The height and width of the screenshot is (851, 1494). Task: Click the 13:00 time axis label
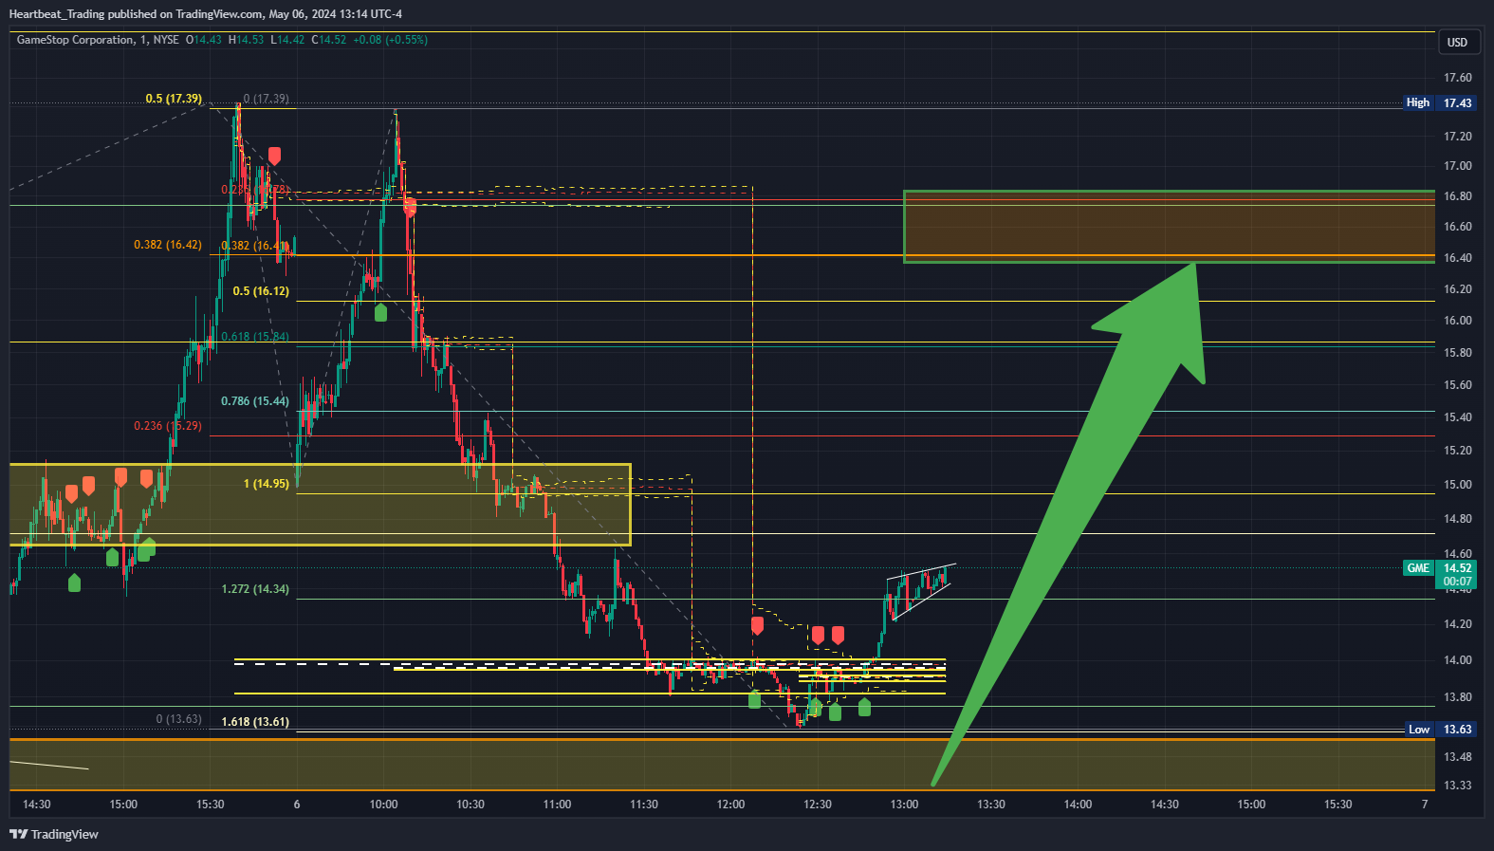tap(904, 805)
